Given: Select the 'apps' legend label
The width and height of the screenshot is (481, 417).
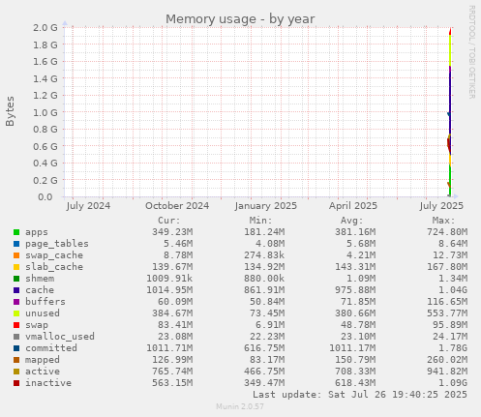Looking at the screenshot, I should click(37, 232).
